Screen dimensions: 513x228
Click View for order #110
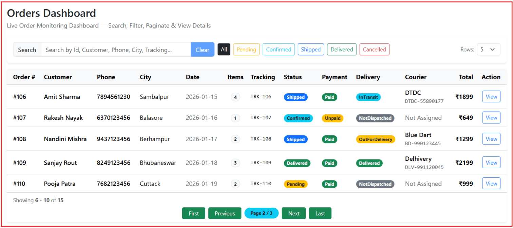click(491, 184)
